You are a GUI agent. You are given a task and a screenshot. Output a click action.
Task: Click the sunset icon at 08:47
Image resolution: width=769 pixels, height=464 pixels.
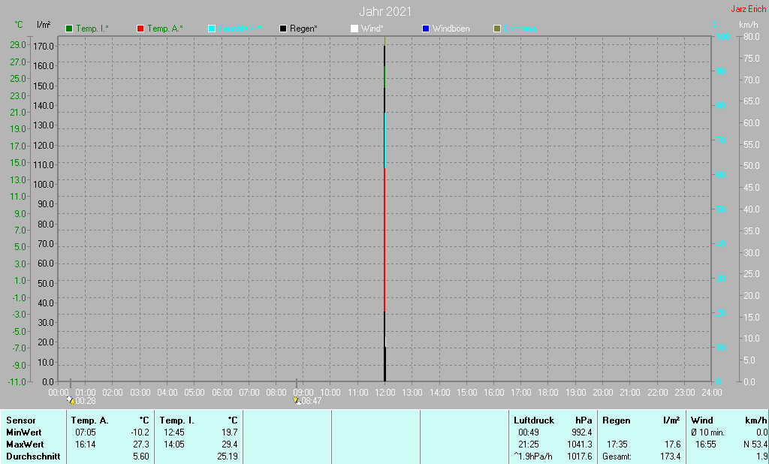coord(297,400)
